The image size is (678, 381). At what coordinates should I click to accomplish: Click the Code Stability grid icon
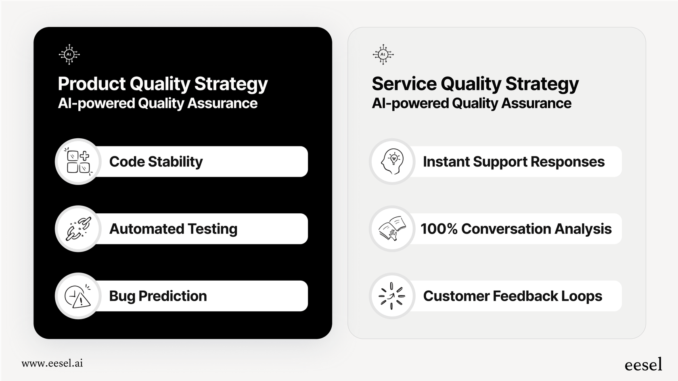78,162
